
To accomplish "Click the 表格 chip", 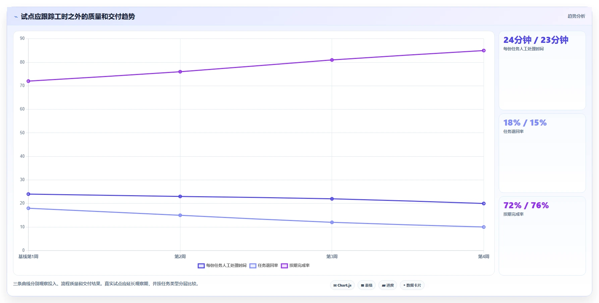I will click(x=367, y=285).
